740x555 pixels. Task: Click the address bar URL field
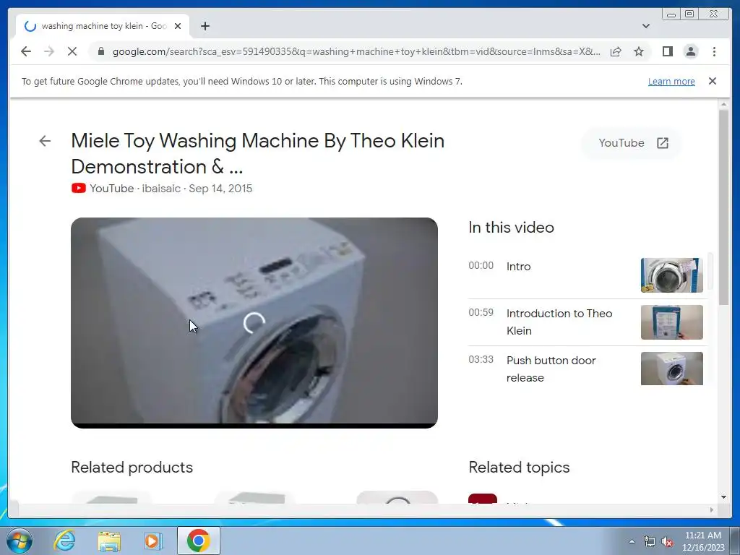point(356,51)
